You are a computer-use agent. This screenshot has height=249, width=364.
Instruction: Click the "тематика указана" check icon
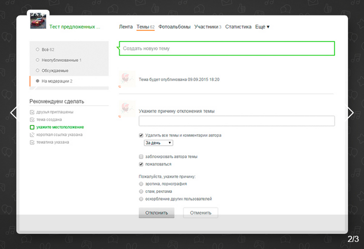click(x=32, y=142)
